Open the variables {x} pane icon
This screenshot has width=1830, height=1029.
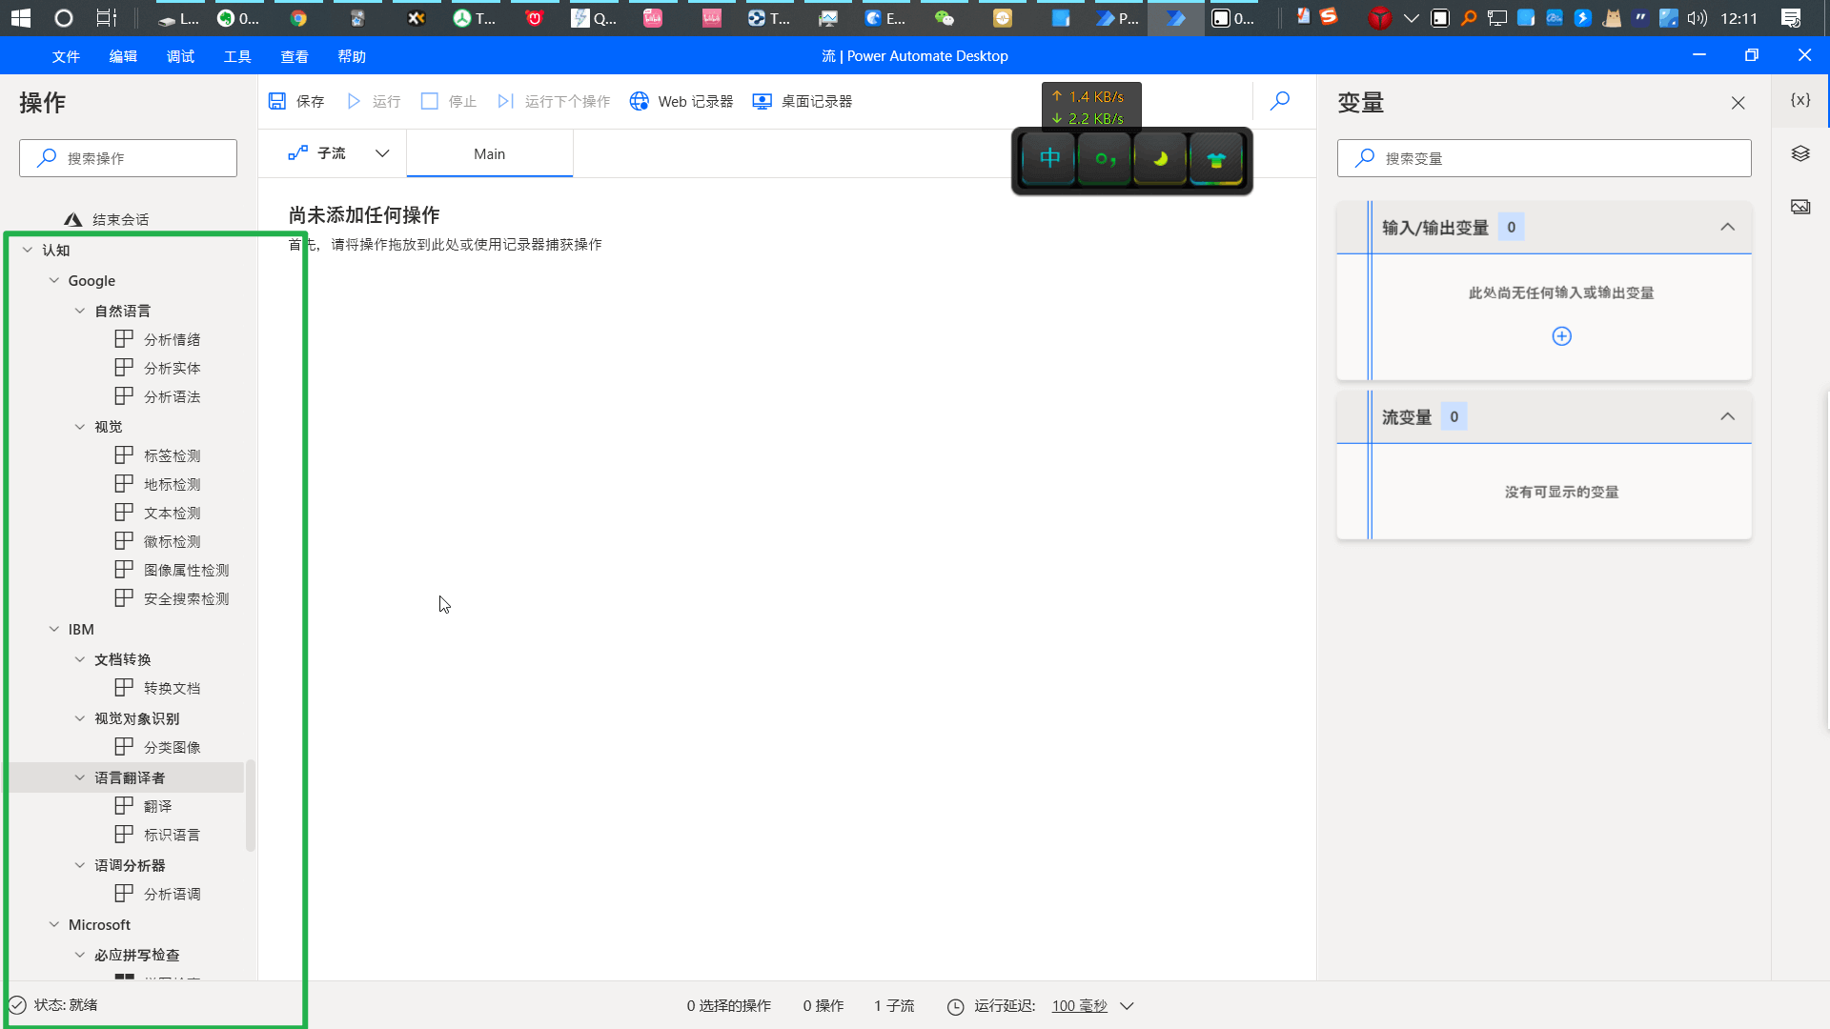(x=1799, y=100)
